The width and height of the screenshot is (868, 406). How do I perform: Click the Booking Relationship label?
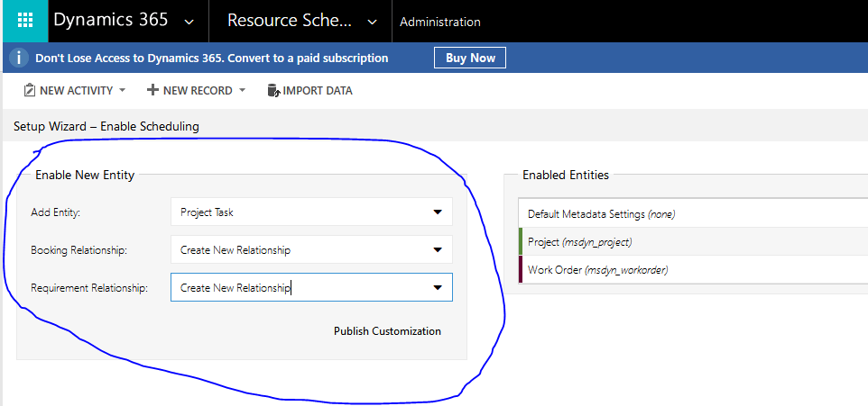coord(79,250)
